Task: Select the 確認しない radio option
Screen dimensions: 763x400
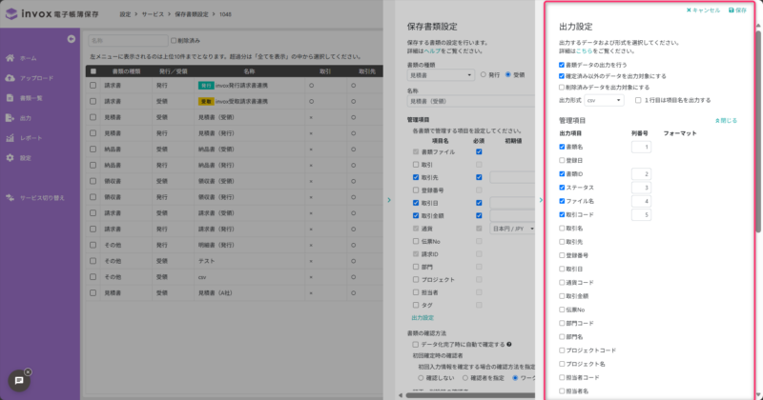Action: (421, 378)
